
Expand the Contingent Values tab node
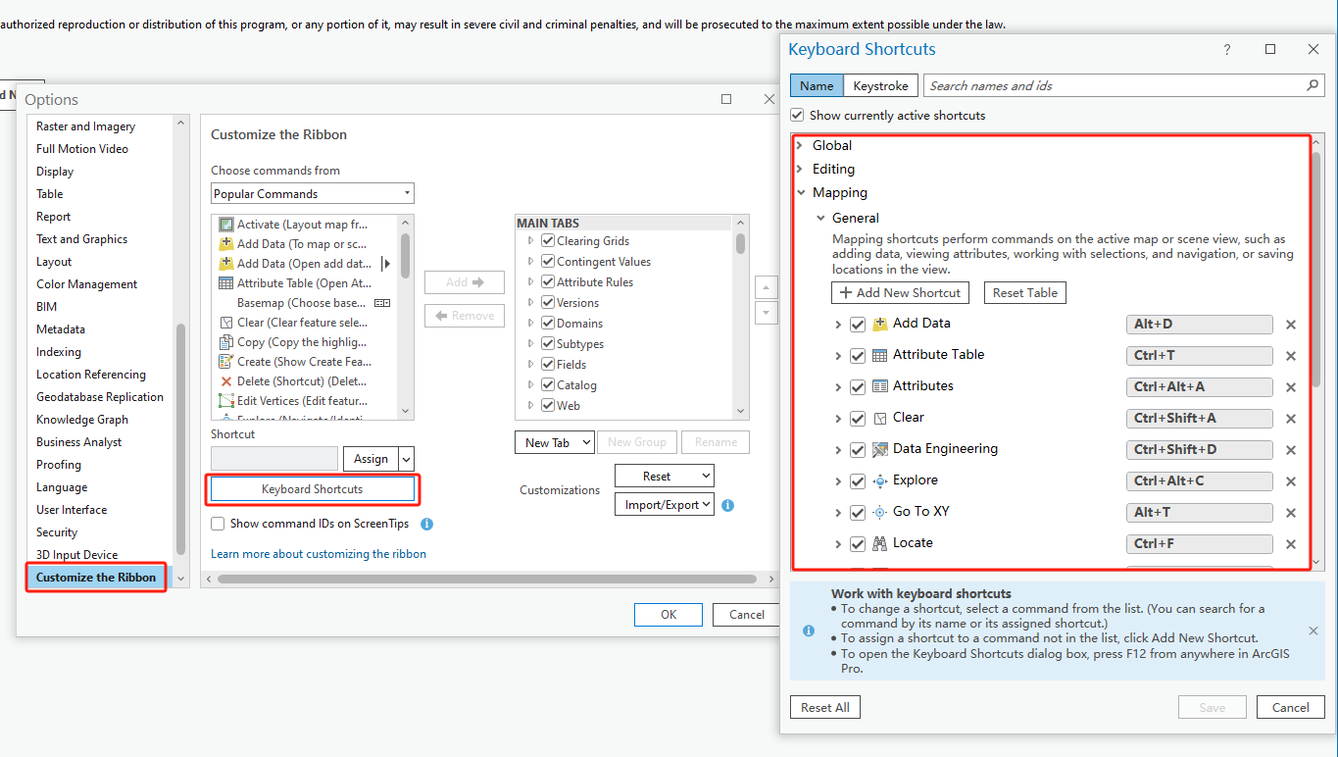click(x=531, y=262)
